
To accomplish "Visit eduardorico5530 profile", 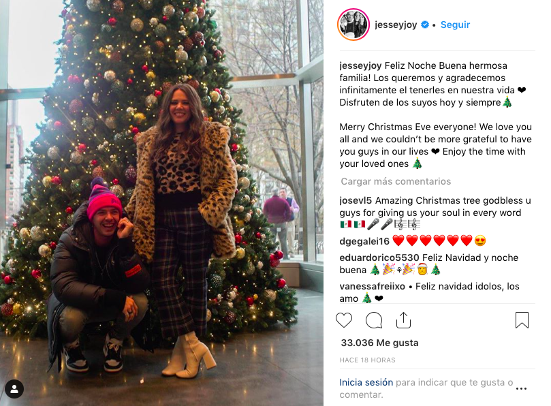I will pos(379,257).
